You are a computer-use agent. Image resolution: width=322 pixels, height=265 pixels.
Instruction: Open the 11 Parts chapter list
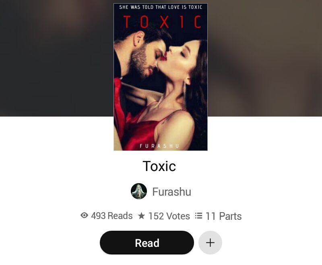pos(223,216)
